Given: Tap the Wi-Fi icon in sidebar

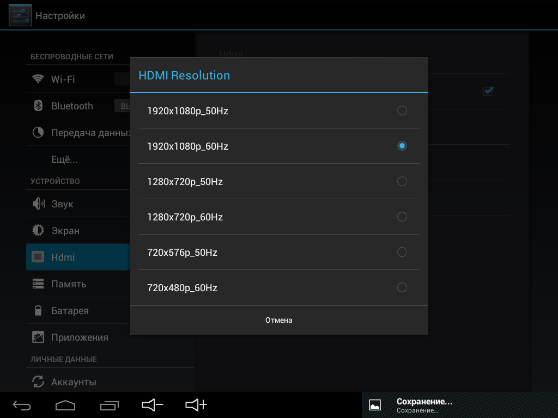Looking at the screenshot, I should [x=38, y=79].
